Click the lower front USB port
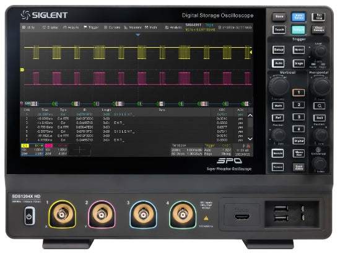 (281, 218)
